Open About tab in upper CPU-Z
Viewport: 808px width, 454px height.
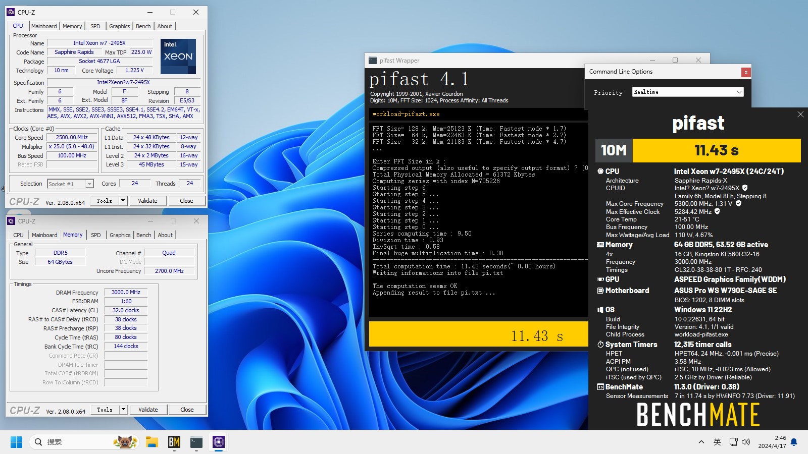(x=165, y=26)
